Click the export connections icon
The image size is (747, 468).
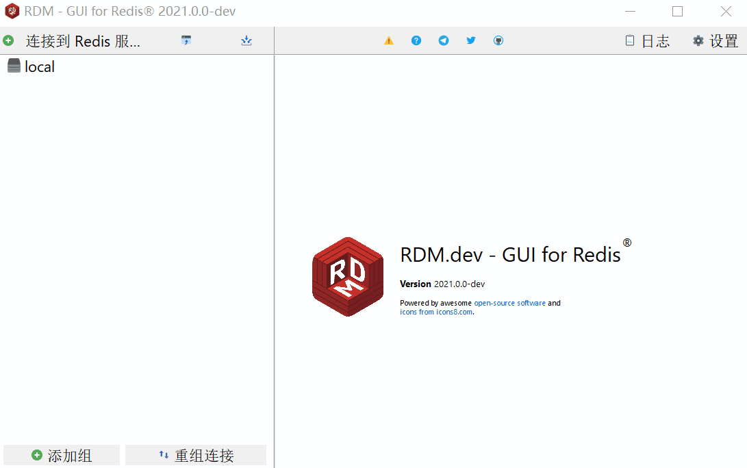(x=246, y=41)
